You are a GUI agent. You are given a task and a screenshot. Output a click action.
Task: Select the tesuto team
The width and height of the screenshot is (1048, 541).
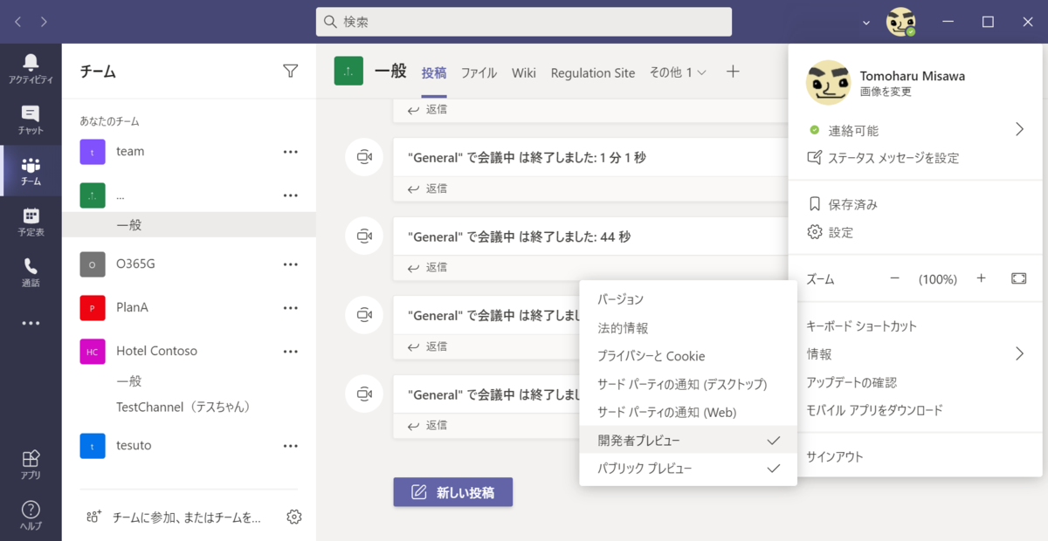[x=134, y=445]
